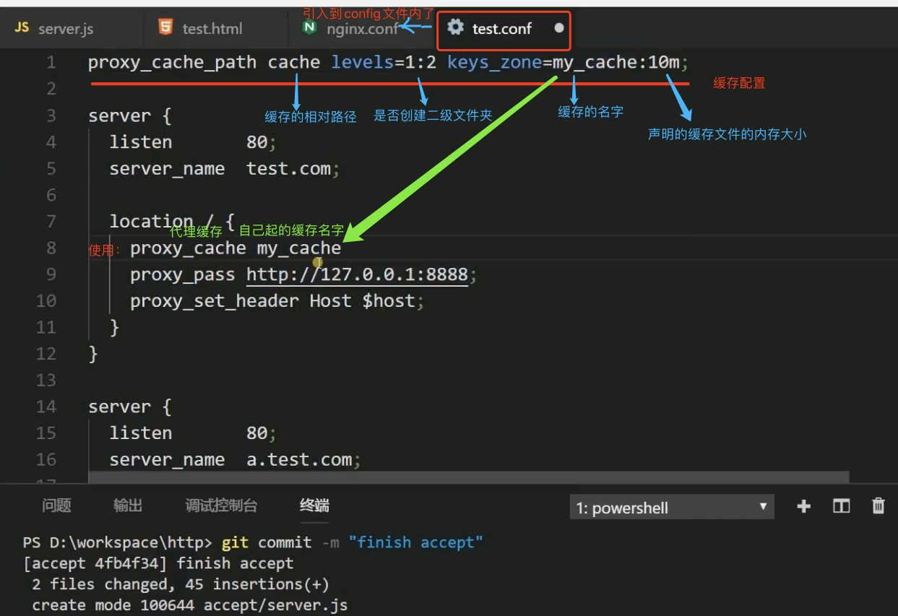This screenshot has width=898, height=616.
Task: Add a new terminal with plus icon
Action: 803,506
